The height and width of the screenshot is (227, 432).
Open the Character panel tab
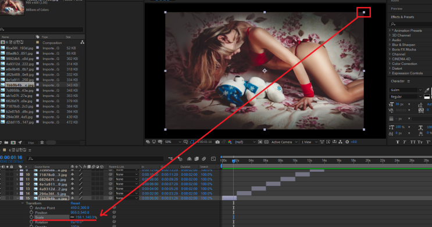pos(398,81)
